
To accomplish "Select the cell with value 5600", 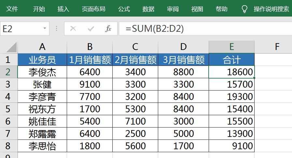I will [x=135, y=146].
